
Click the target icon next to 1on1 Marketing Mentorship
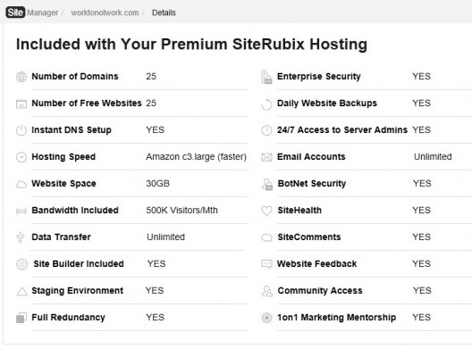pos(266,318)
